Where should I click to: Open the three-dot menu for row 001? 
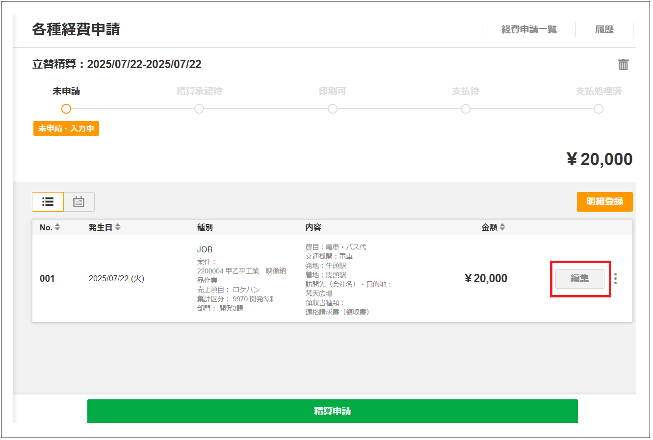[615, 279]
